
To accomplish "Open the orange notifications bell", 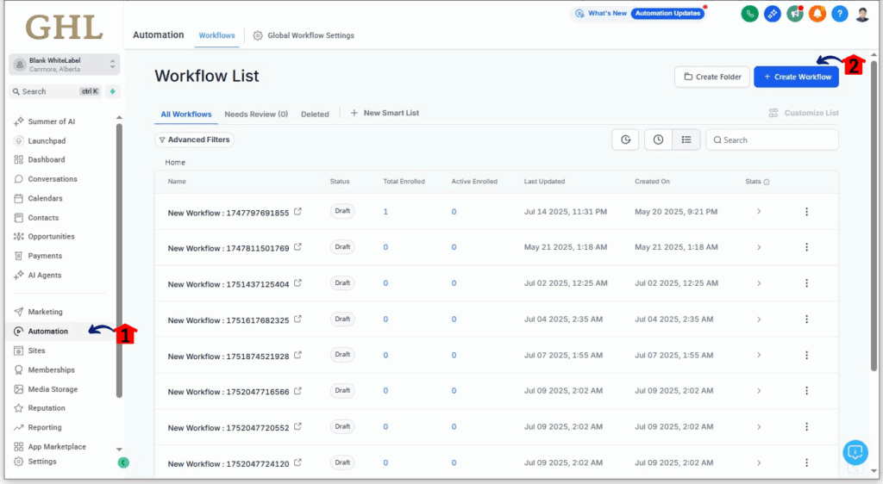I will 817,14.
